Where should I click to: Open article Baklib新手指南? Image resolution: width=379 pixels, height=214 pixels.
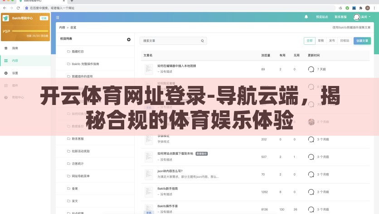click(167, 188)
